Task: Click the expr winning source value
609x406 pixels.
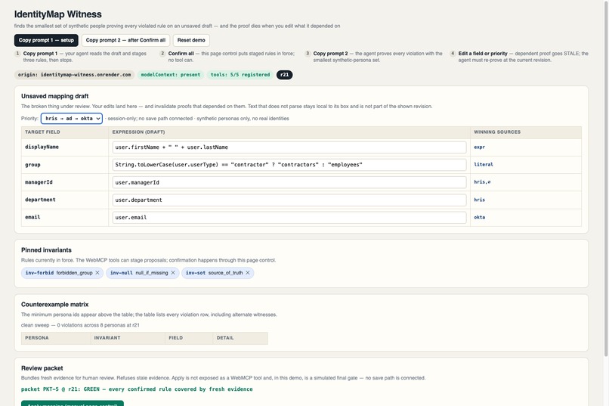Action: pos(479,147)
